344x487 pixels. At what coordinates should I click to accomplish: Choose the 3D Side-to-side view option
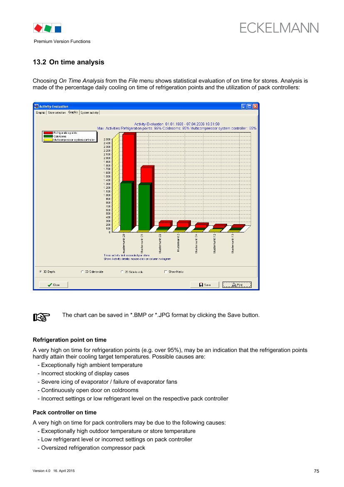(x=82, y=272)
